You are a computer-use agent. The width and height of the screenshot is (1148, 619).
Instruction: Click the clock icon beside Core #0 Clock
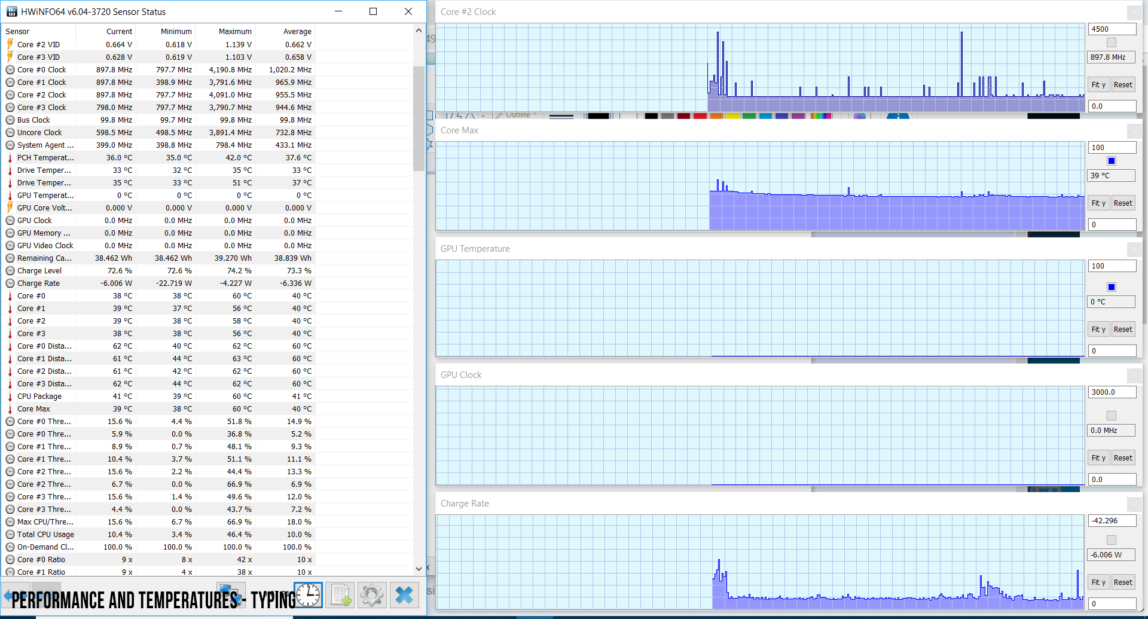tap(10, 70)
